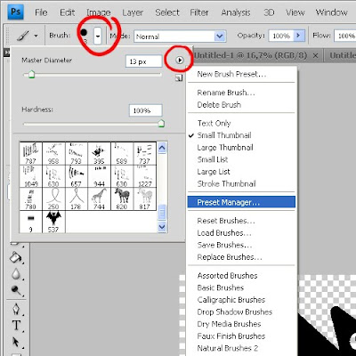Image resolution: width=356 pixels, height=356 pixels.
Task: Choose Load Brushes menu entry
Action: pos(241,233)
